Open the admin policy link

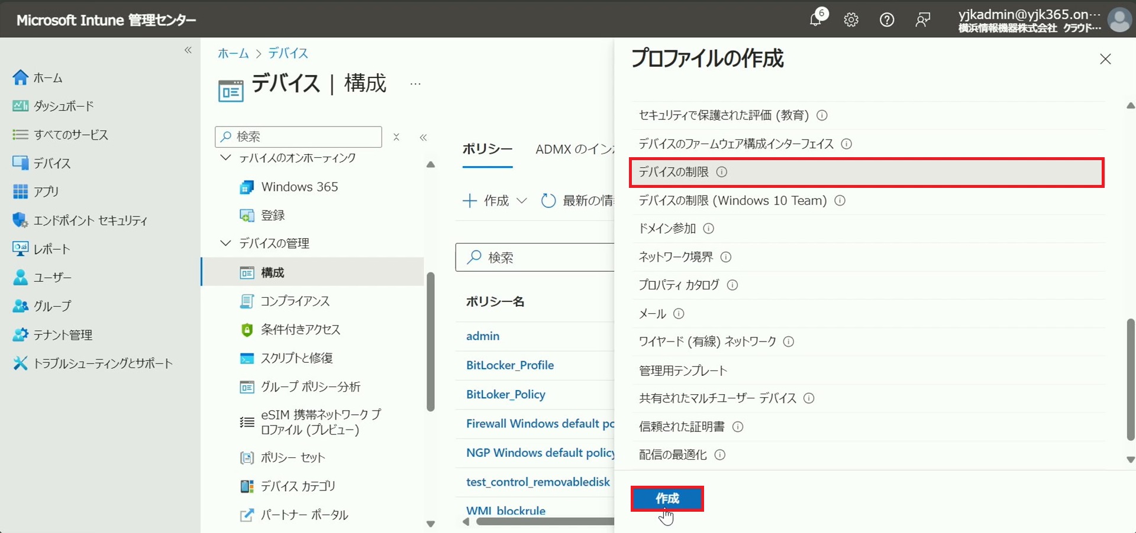483,336
